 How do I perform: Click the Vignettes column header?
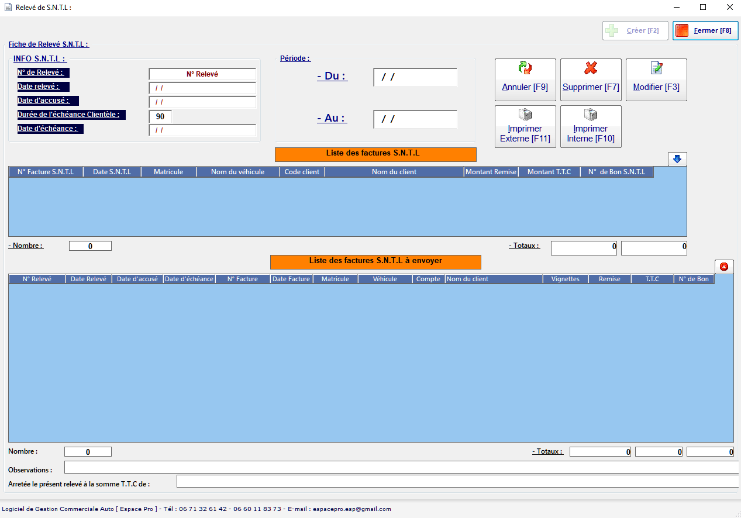pos(566,279)
